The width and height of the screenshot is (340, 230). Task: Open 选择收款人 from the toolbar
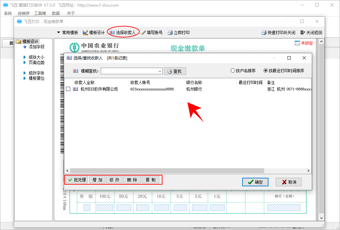[x=122, y=33]
